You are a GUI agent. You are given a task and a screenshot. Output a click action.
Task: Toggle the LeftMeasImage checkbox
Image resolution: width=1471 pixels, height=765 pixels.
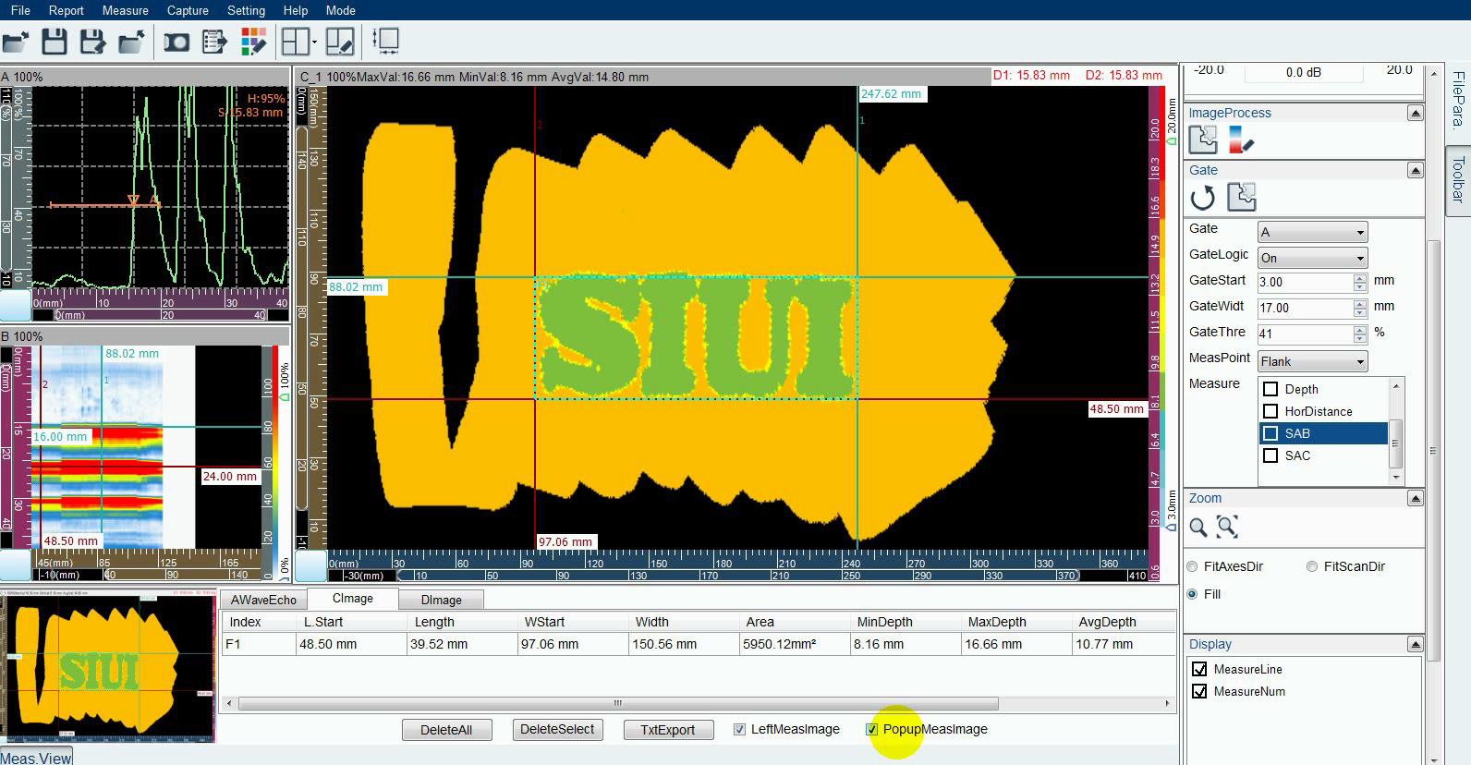739,730
